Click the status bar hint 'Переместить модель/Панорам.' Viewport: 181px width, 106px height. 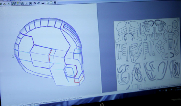(45, 102)
